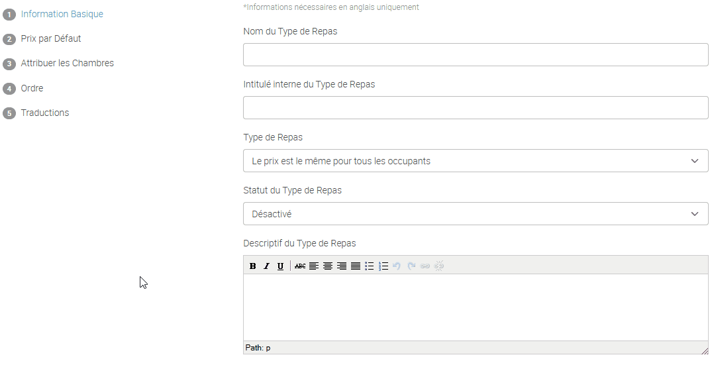
Task: Insert a bulleted list
Action: point(370,266)
